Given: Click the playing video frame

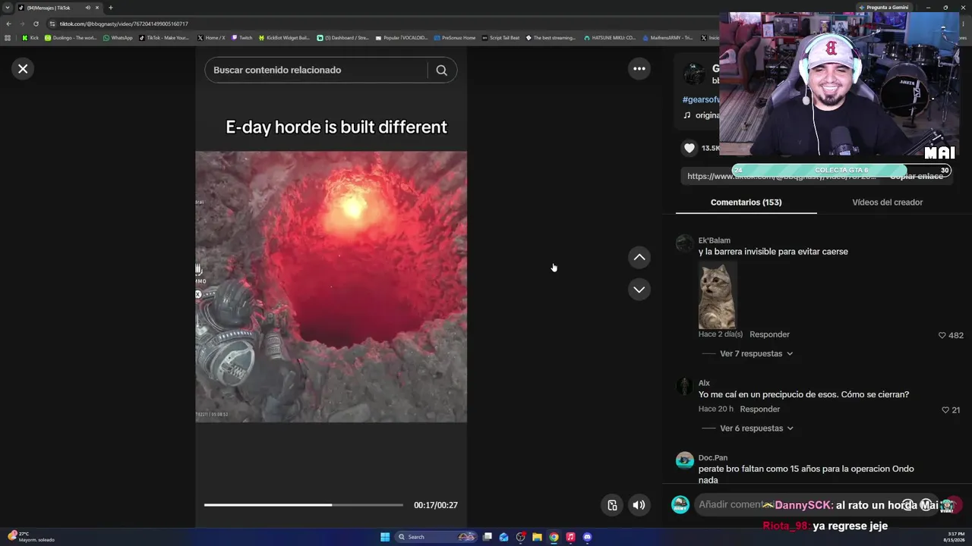Looking at the screenshot, I should pyautogui.click(x=331, y=287).
